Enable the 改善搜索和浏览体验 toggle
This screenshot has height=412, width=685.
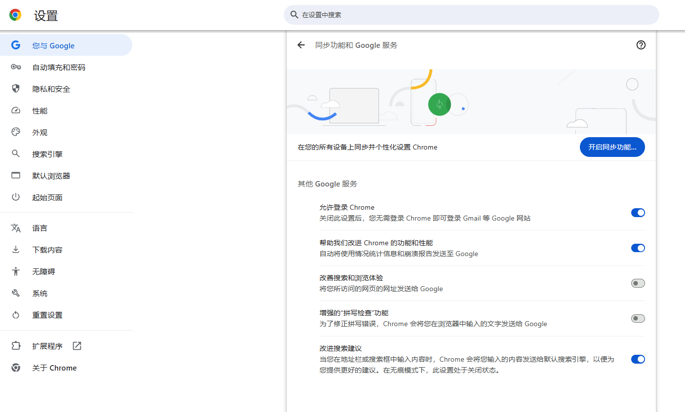click(638, 283)
